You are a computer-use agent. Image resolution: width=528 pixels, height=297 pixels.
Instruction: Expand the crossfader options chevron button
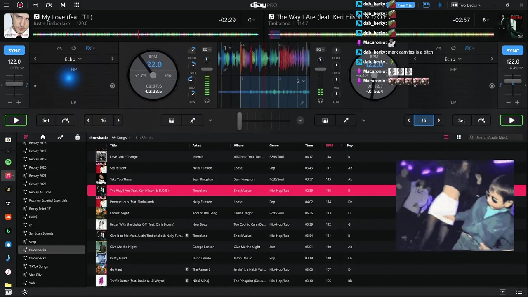pyautogui.click(x=300, y=120)
